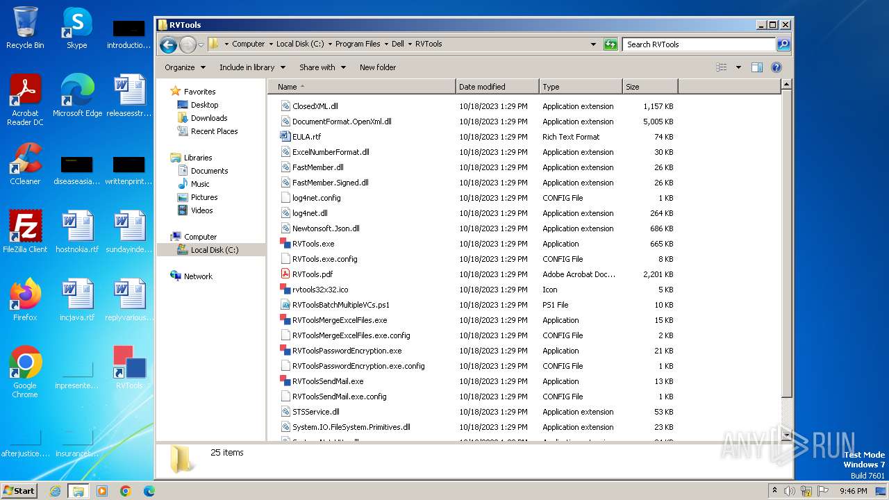889x500 pixels.
Task: Select Documents library
Action: (203, 171)
